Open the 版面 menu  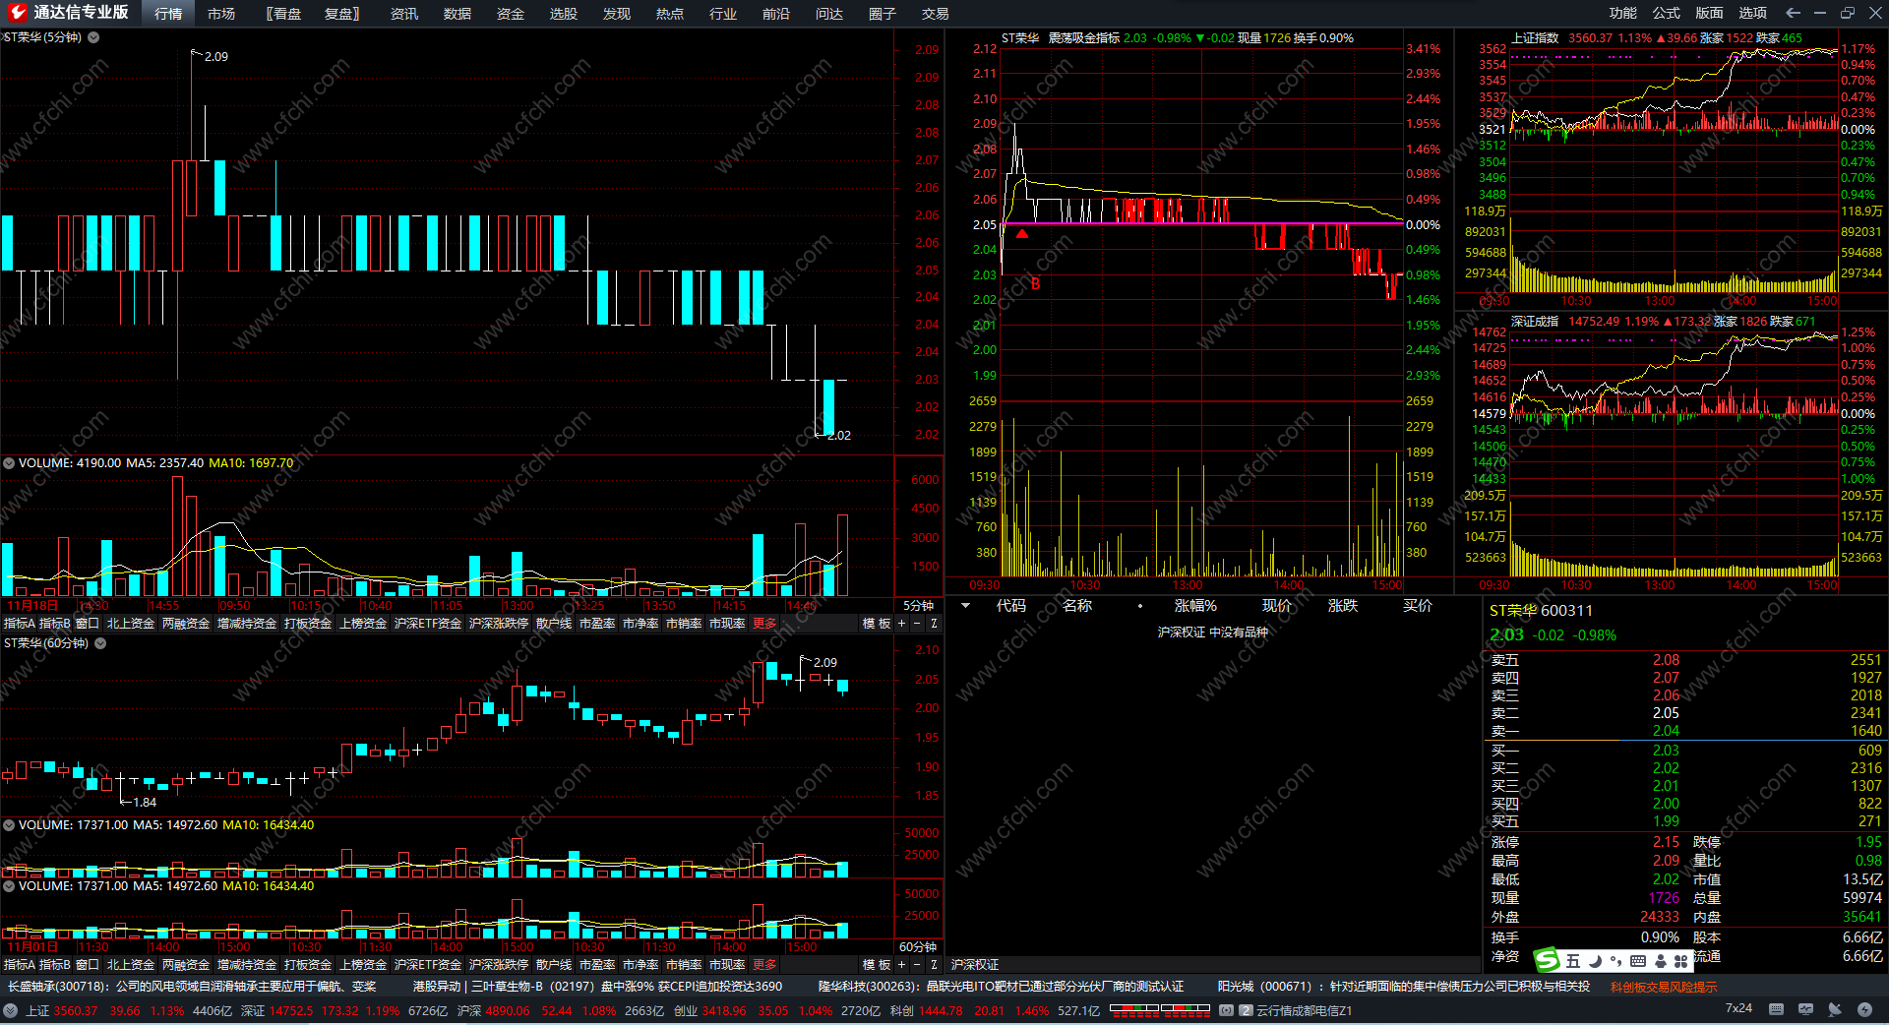click(x=1710, y=13)
